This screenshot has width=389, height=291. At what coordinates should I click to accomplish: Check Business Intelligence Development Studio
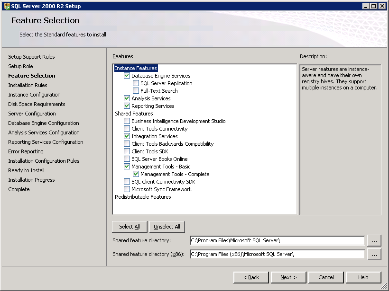pos(127,121)
